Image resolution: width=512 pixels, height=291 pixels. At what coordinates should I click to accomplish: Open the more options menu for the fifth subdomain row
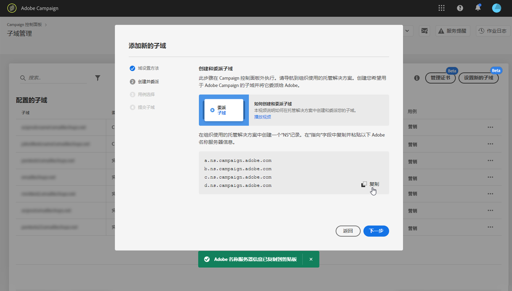click(x=490, y=194)
